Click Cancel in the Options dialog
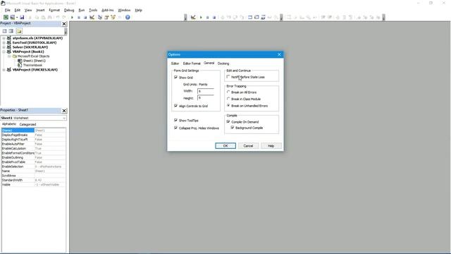 click(x=248, y=146)
